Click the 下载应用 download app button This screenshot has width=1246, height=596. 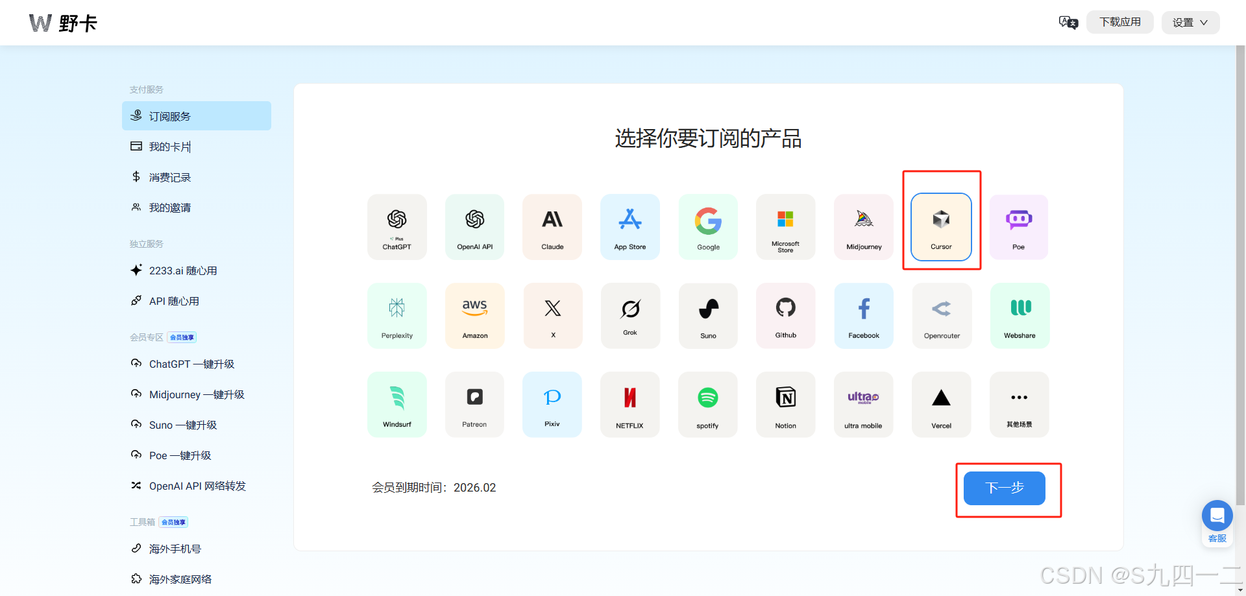coord(1119,22)
